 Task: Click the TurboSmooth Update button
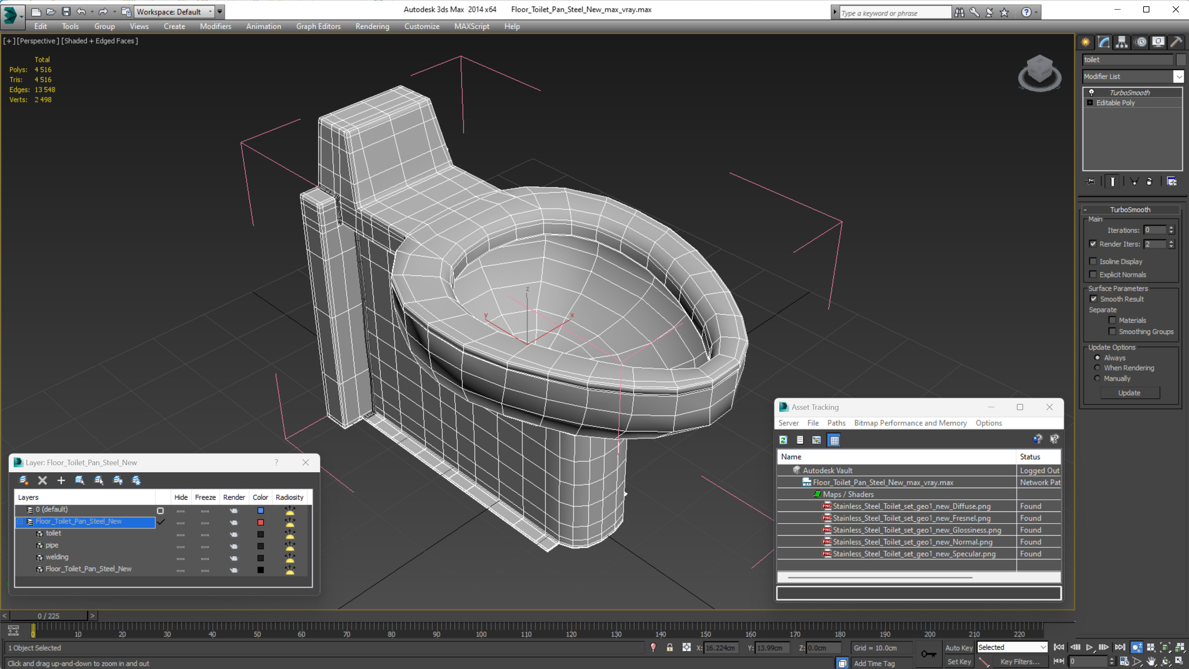(1129, 393)
